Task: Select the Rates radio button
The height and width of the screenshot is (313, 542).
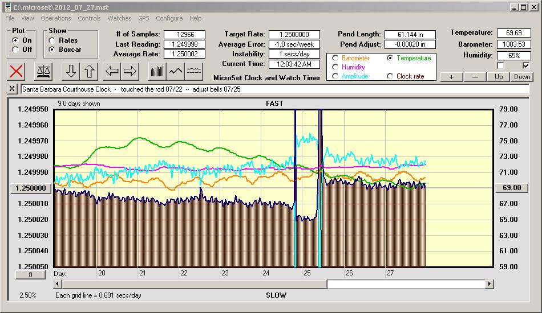Action: point(52,40)
